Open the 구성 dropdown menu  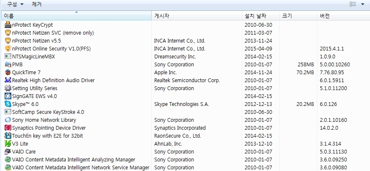click(15, 4)
